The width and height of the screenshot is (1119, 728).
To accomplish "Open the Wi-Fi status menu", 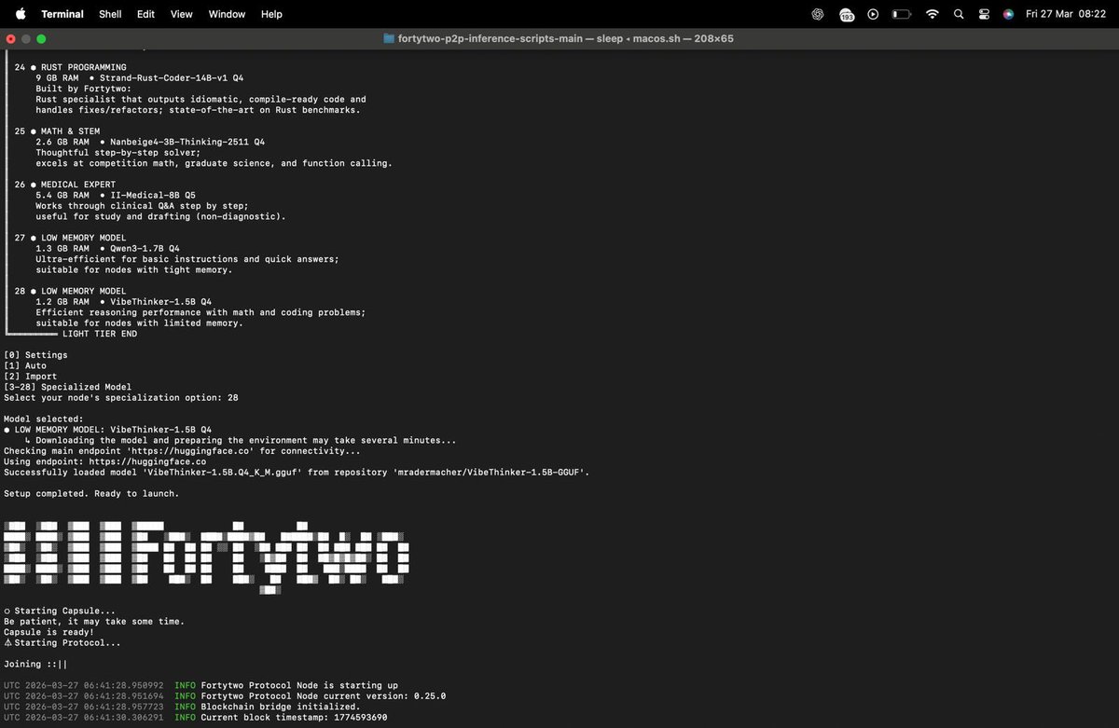I will pos(932,14).
